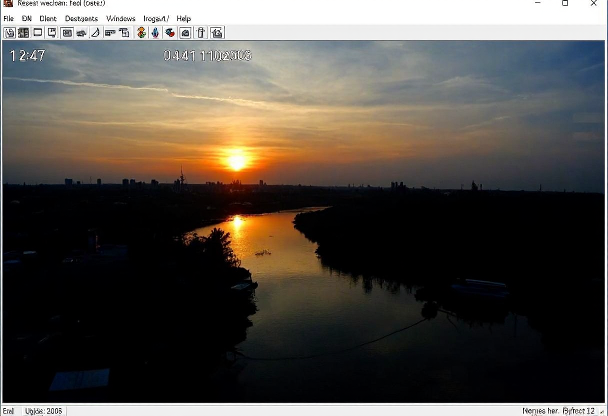Click the red and blue toolbar icon
Image resolution: width=608 pixels, height=416 pixels.
tap(170, 33)
